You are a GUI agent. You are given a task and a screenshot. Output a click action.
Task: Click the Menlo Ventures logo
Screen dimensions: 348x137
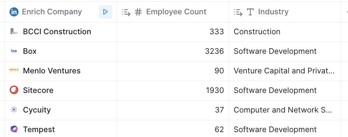pyautogui.click(x=14, y=71)
